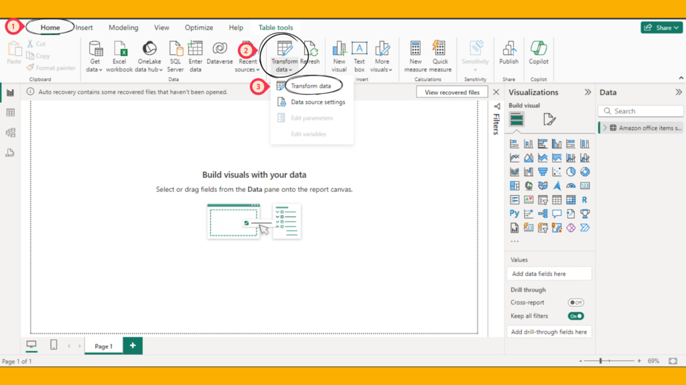Click Add drill-through fields here well
Viewport: 686px width, 385px height.
(x=549, y=332)
